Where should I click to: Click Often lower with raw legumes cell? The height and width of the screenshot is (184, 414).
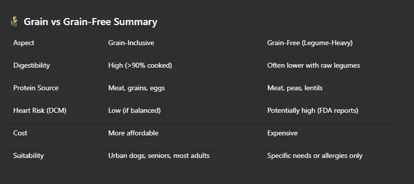click(x=314, y=65)
